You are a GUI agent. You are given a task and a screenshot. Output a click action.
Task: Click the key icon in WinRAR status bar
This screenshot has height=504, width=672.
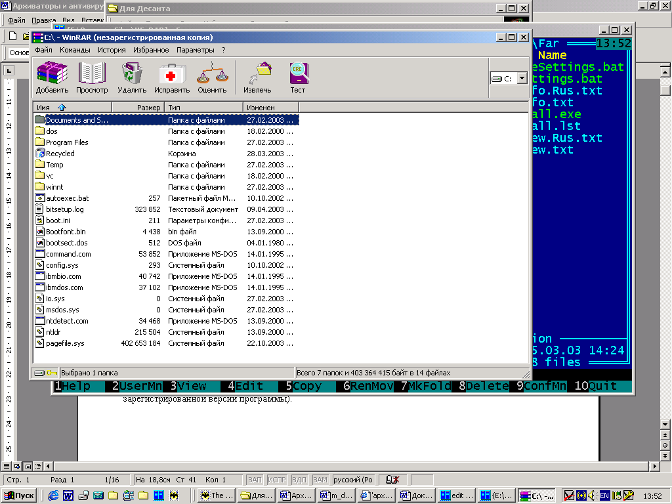(x=51, y=373)
